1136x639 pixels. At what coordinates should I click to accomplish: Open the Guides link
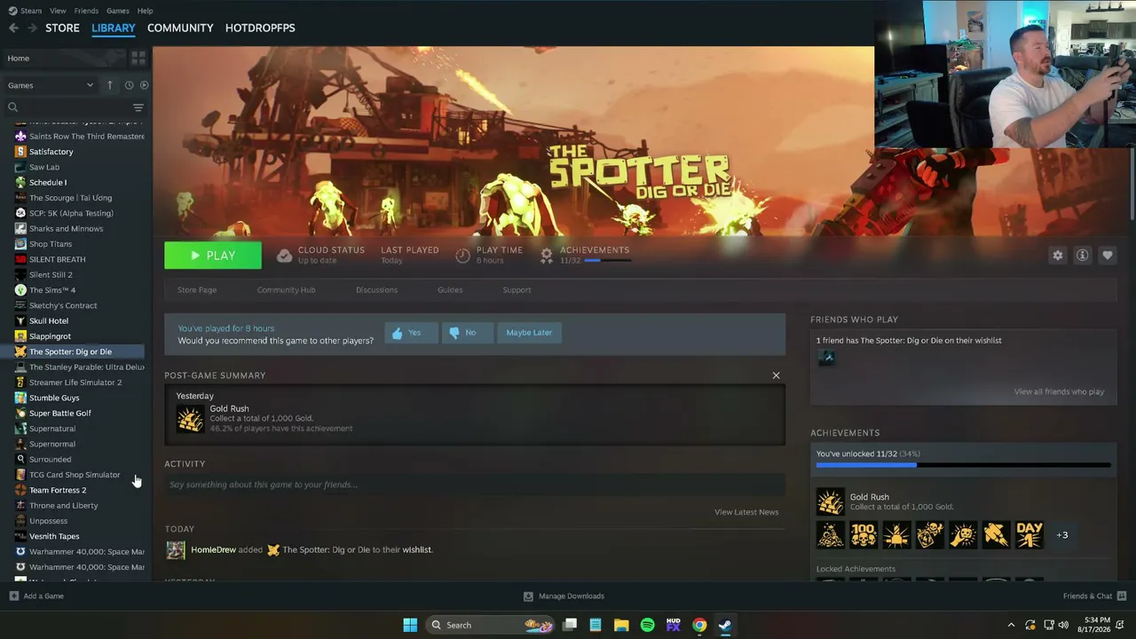click(x=450, y=290)
